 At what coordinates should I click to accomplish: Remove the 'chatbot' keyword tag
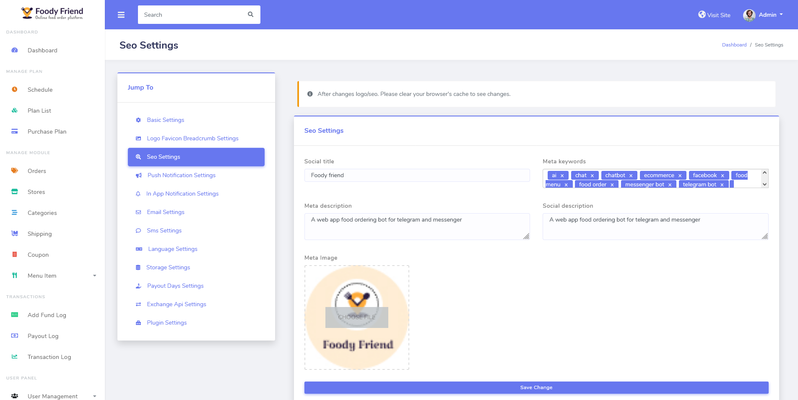(x=631, y=176)
